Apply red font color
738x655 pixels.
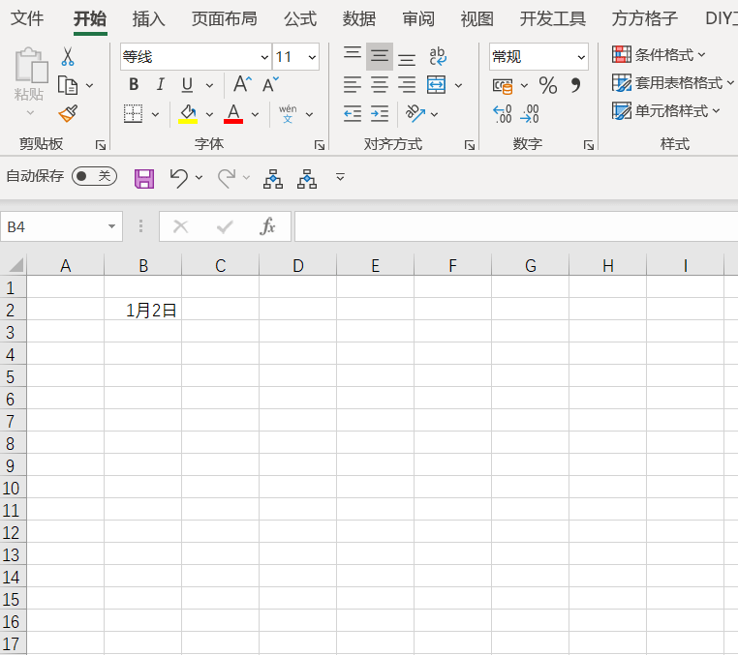coord(233,114)
